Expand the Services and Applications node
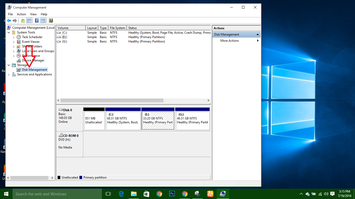This screenshot has width=355, height=199. coord(9,74)
